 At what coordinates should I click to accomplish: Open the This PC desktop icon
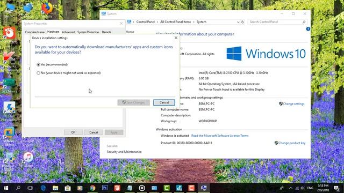coord(10,10)
